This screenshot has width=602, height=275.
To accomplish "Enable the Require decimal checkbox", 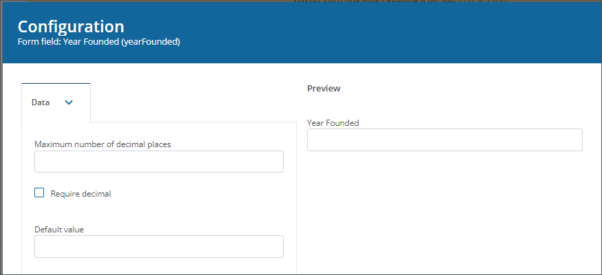I will pyautogui.click(x=39, y=193).
